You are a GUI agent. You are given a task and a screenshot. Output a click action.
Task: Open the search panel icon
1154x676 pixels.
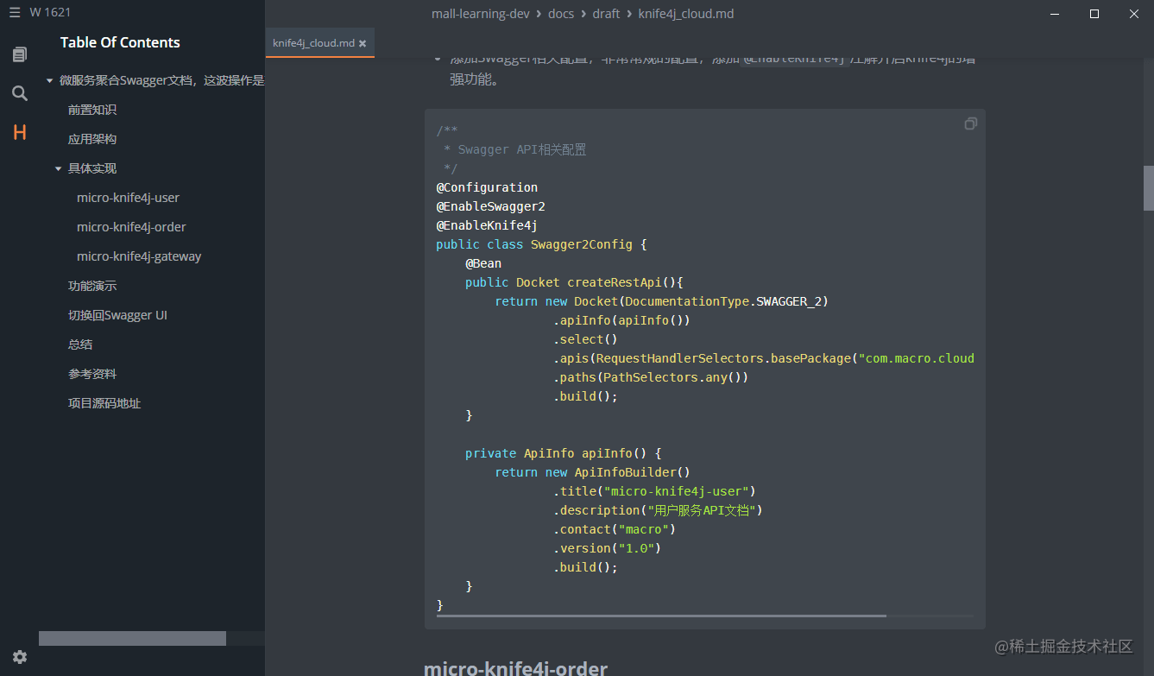pos(19,93)
